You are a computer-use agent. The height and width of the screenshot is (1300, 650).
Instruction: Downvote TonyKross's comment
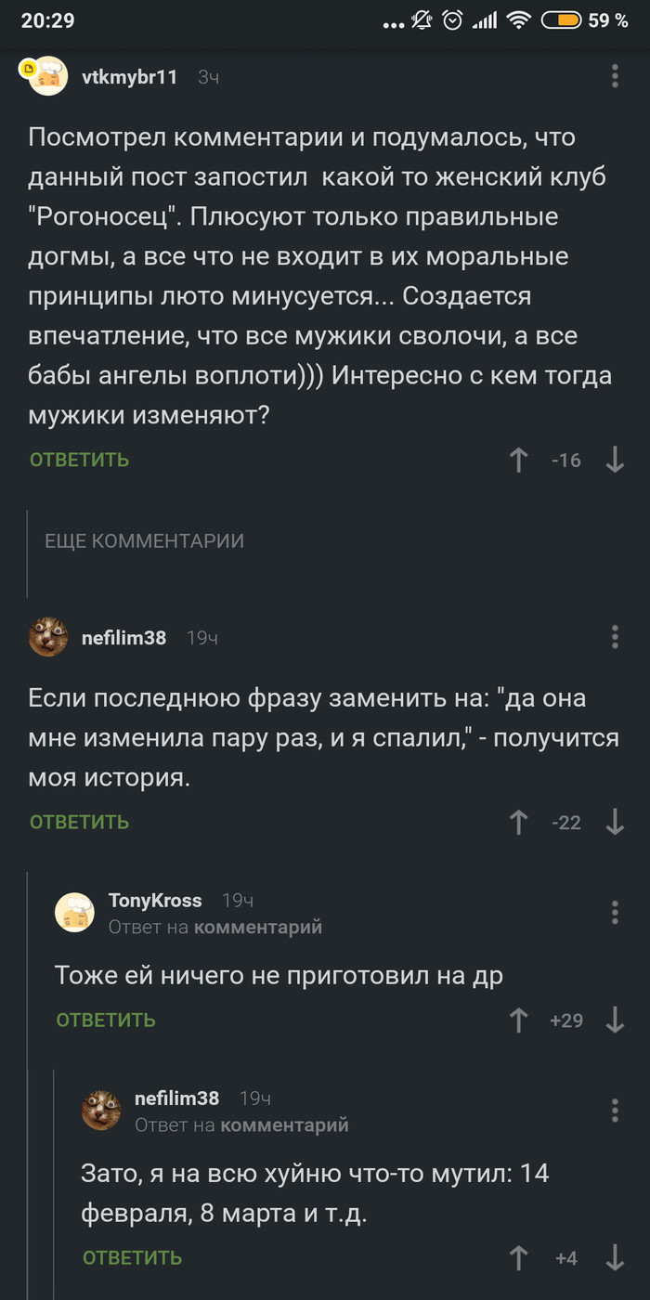tap(615, 1020)
